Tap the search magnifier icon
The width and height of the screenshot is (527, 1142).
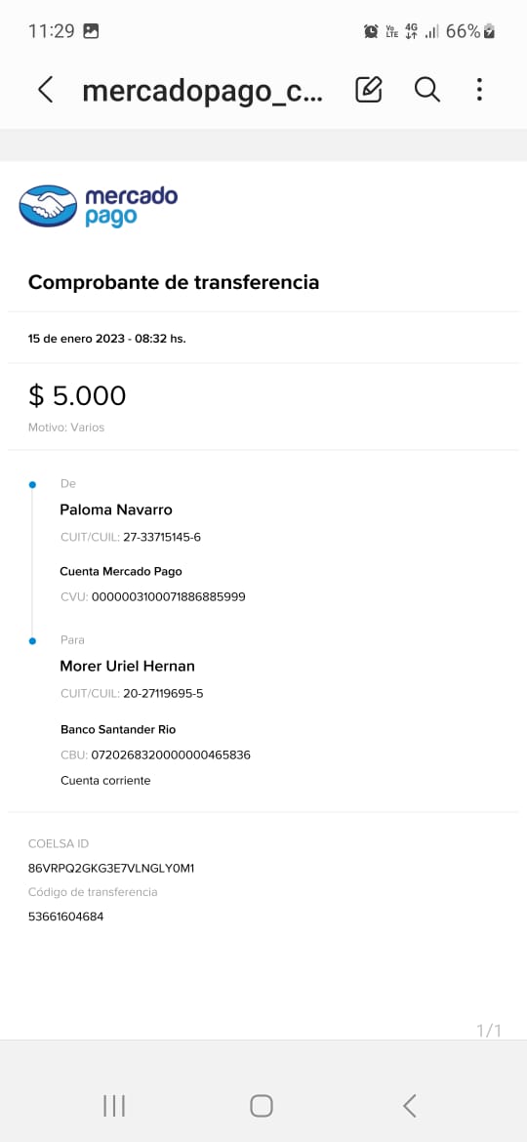(x=427, y=90)
